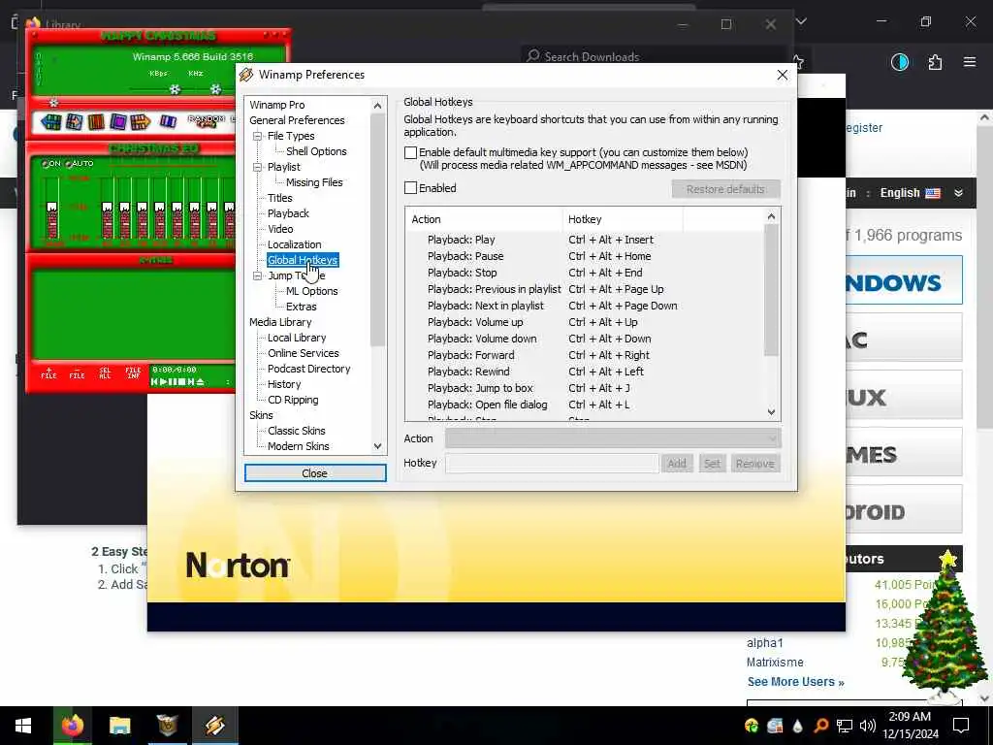
Task: Select Shell Options in the tree
Action: pos(316,151)
